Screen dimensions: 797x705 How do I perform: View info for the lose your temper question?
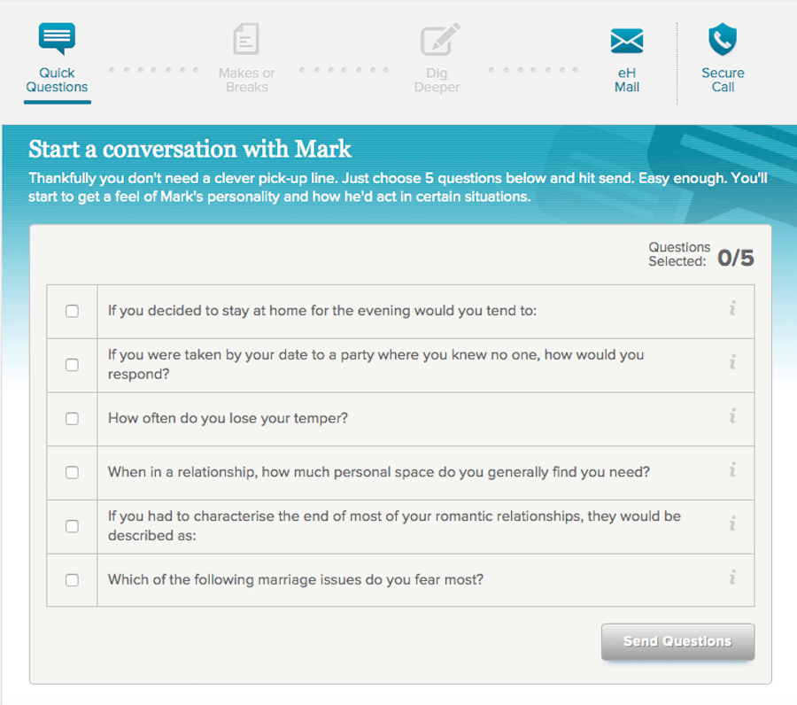tap(732, 417)
